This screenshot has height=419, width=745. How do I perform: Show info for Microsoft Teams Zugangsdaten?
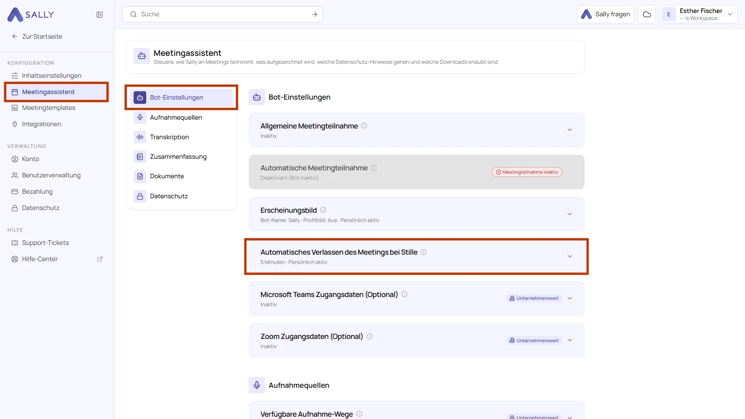[405, 294]
